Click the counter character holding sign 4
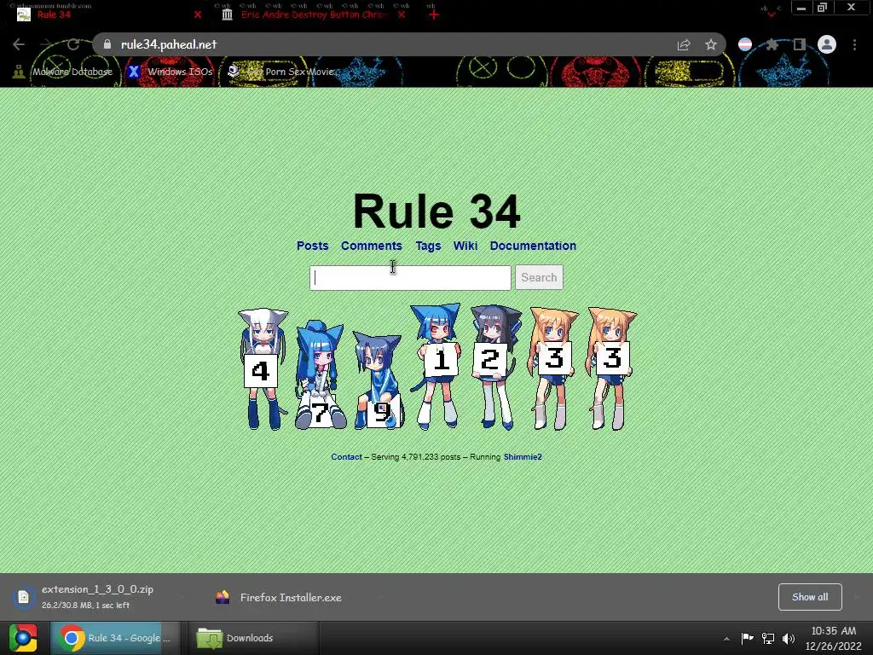The image size is (873, 655). click(x=263, y=368)
